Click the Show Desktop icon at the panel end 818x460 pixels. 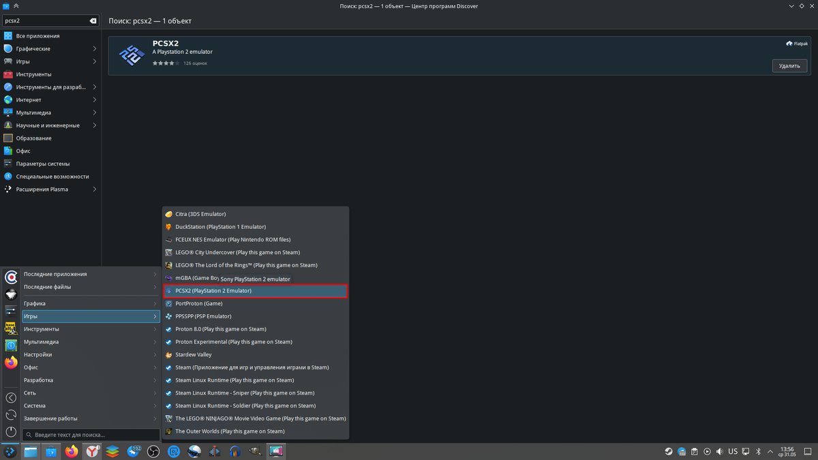808,451
